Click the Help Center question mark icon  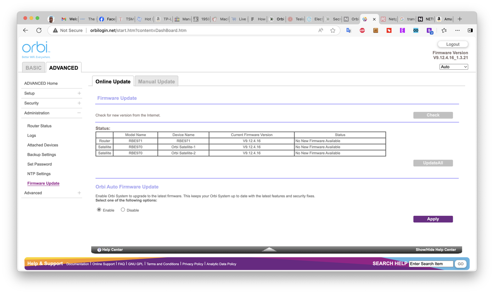pyautogui.click(x=99, y=250)
